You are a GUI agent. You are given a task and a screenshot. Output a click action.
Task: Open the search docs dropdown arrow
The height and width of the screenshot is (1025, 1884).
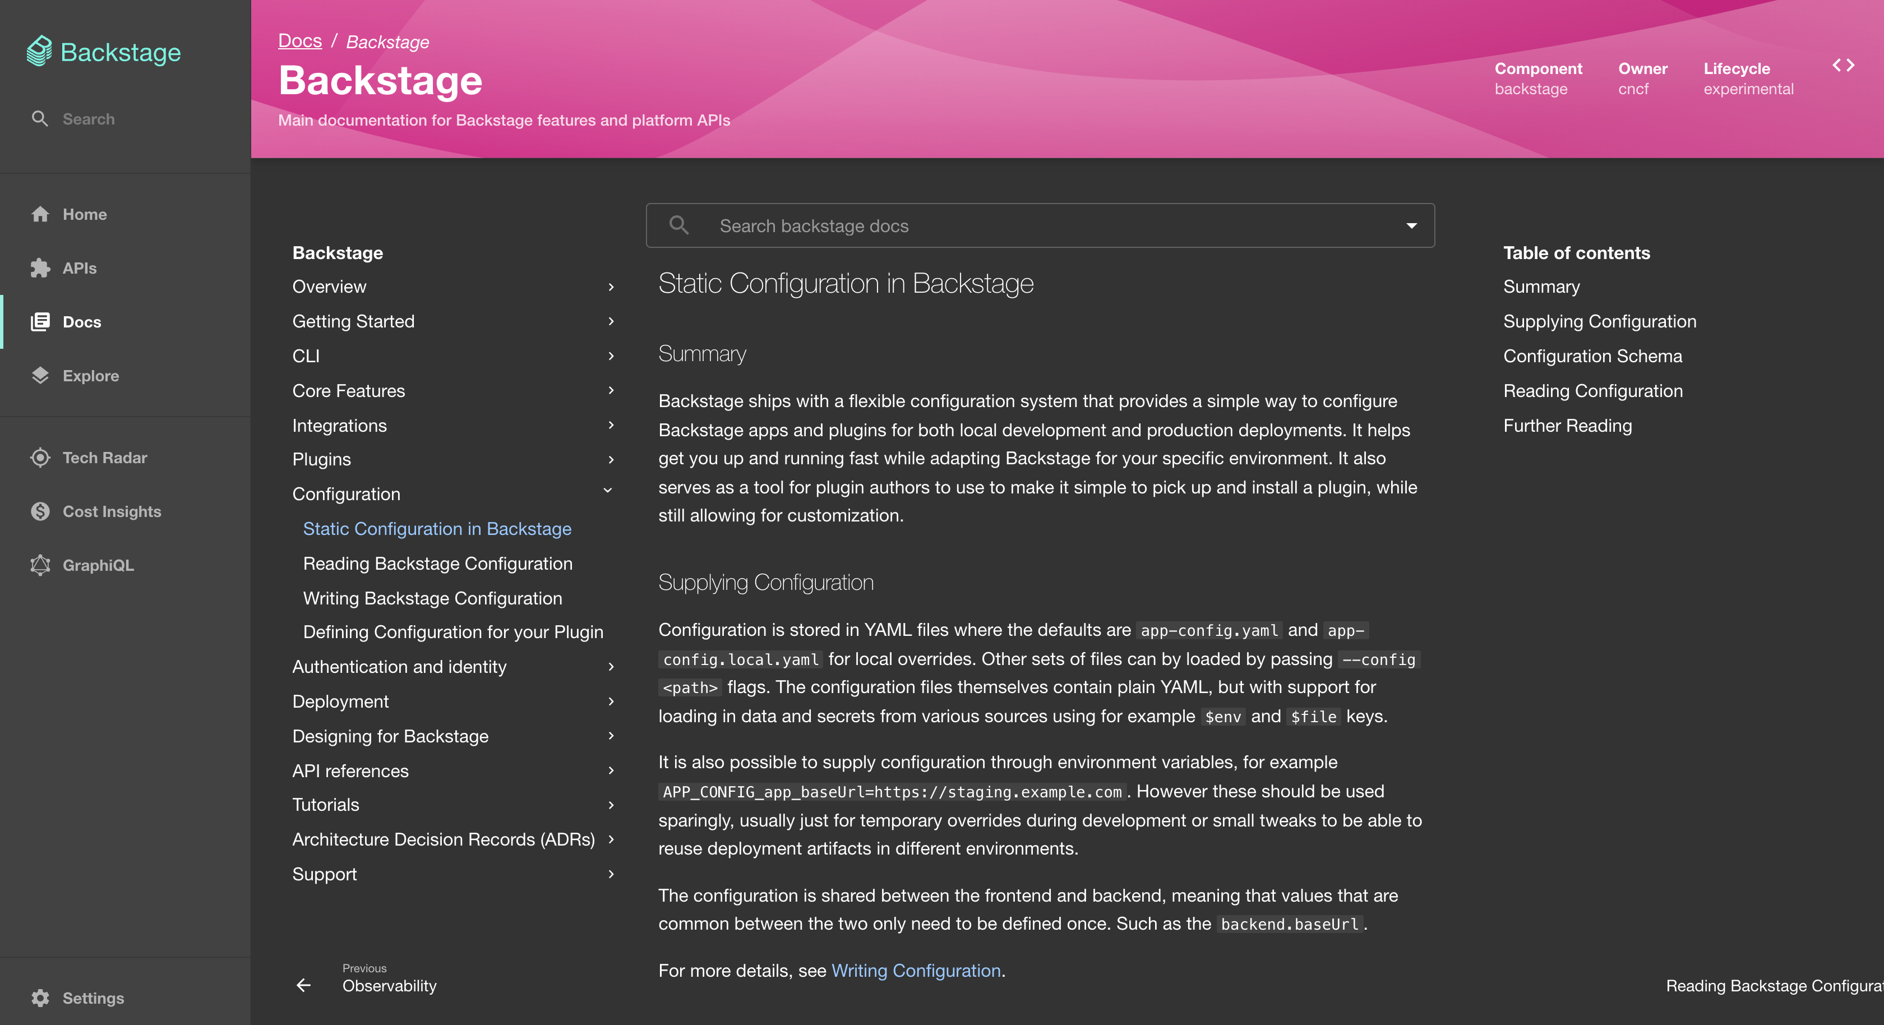click(x=1411, y=225)
